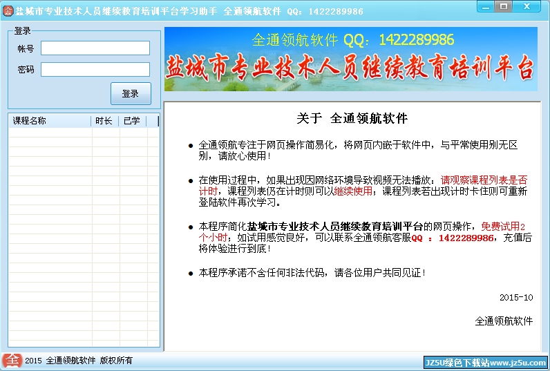Click the 全通领航软件 signature text below the date
Screen dimensions: 550x371
pos(504,321)
